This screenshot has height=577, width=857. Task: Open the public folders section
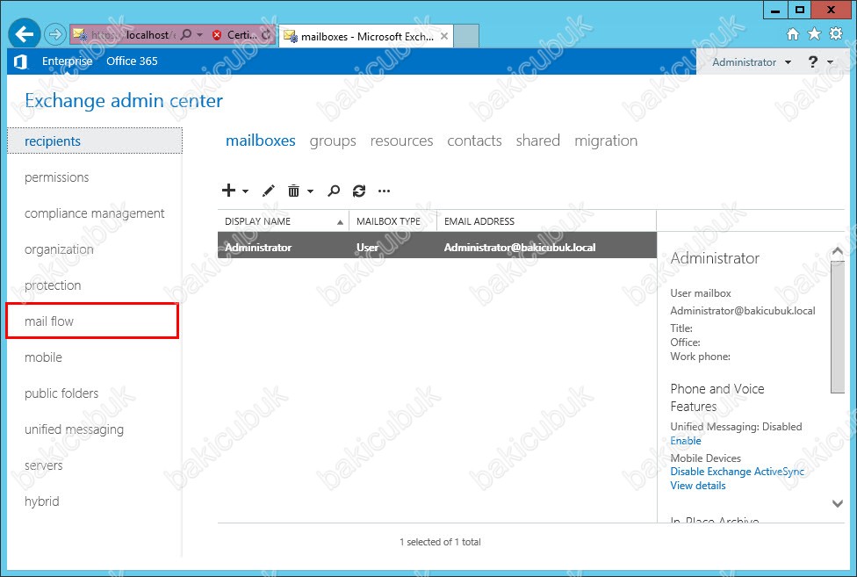61,393
